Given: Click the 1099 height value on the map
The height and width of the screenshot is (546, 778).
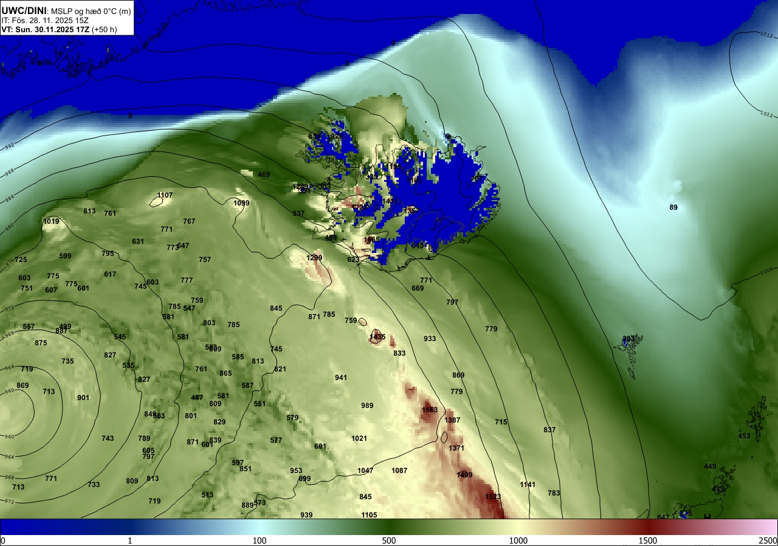Looking at the screenshot, I should 241,203.
